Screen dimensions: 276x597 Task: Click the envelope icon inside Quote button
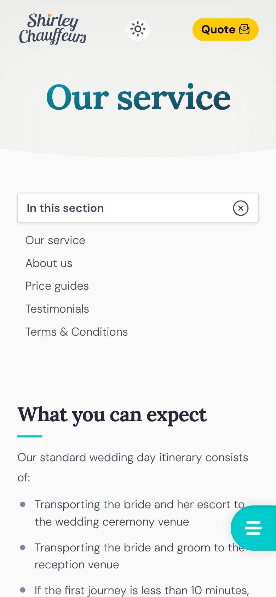[x=245, y=29]
